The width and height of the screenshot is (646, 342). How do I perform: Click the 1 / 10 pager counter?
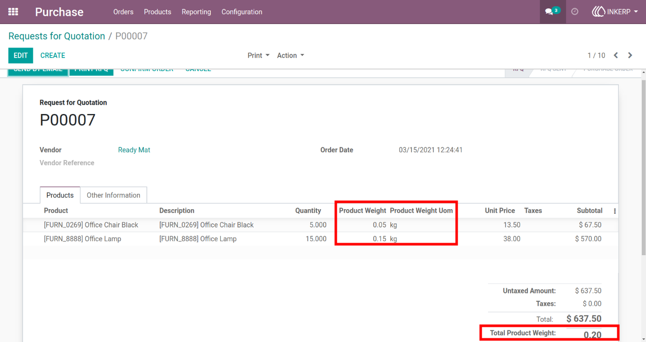tap(596, 55)
